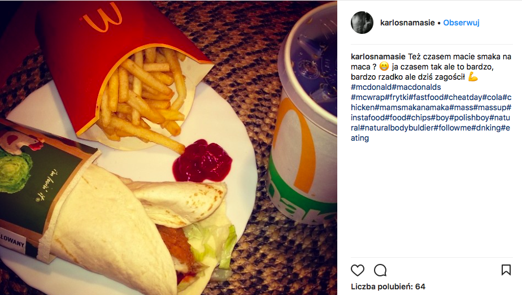Click the Obserwuj follow button
The height and width of the screenshot is (295, 522).
[x=461, y=23]
